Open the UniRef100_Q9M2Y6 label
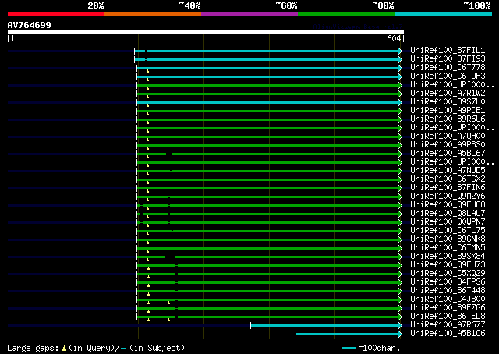 pyautogui.click(x=448, y=196)
